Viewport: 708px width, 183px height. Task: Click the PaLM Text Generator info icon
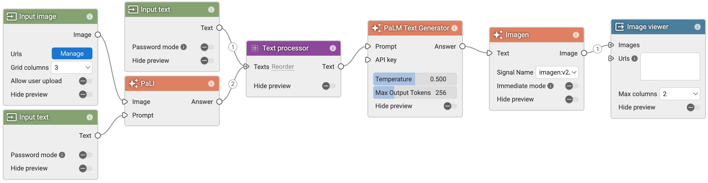coord(455,28)
